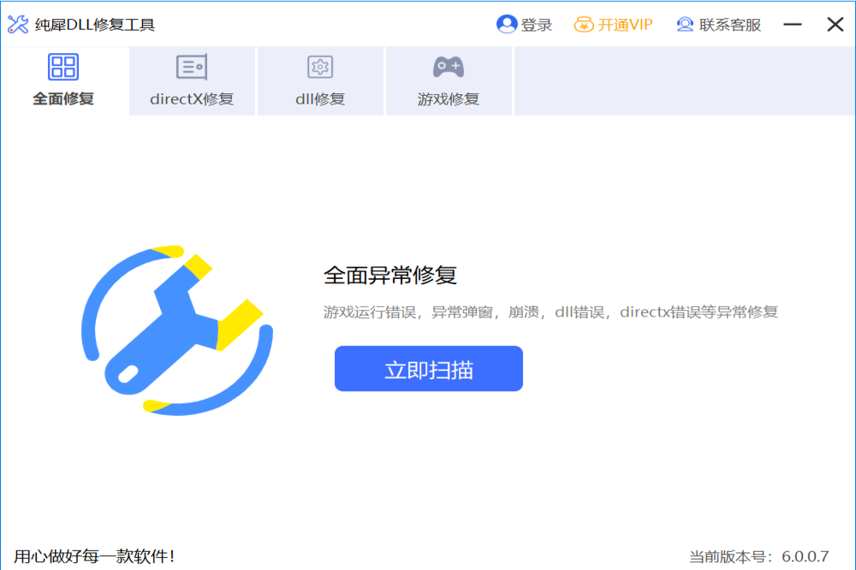Open the dll修复 tab label

pyautogui.click(x=320, y=98)
